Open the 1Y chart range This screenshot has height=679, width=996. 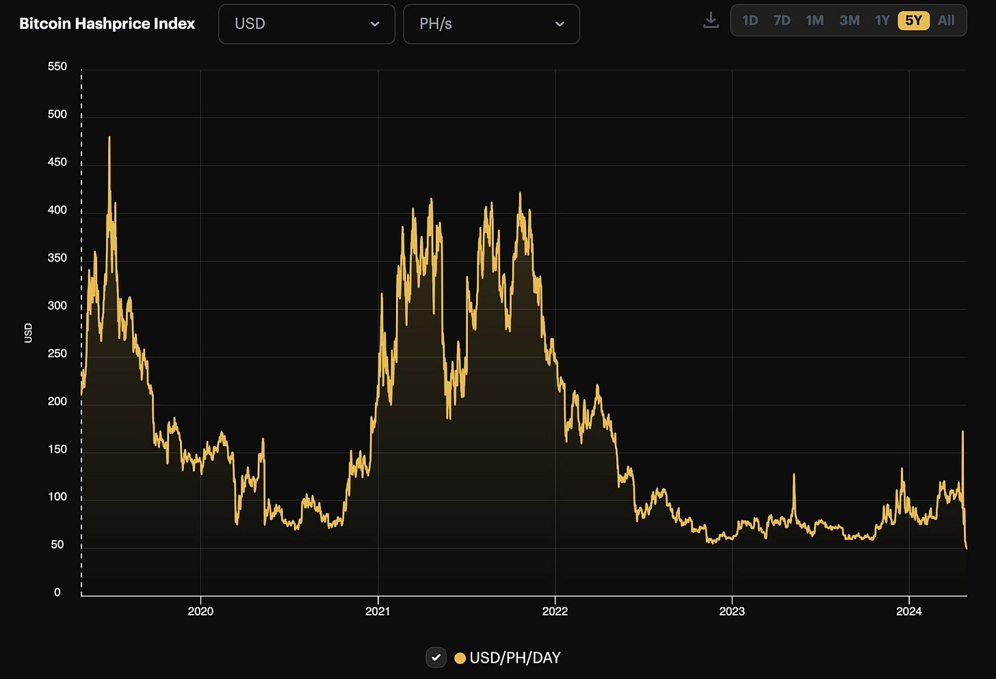click(x=882, y=21)
